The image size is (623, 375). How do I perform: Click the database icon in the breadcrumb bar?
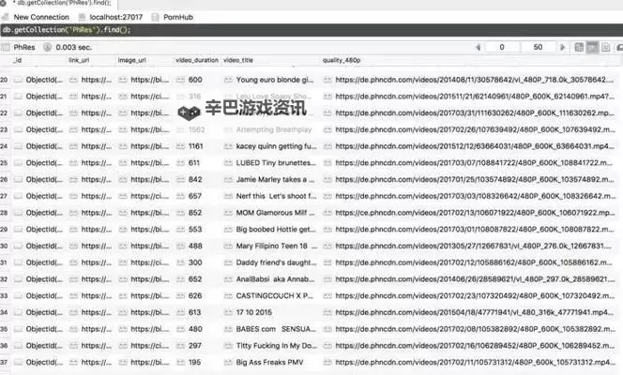[x=155, y=17]
